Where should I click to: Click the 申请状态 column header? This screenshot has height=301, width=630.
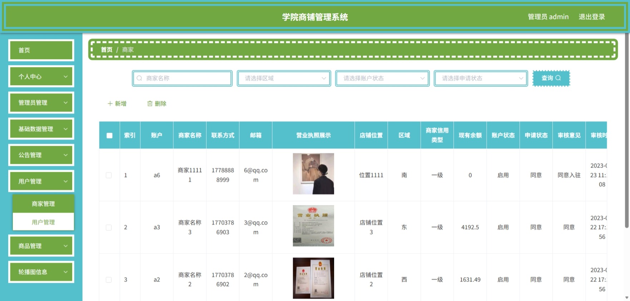tap(536, 135)
